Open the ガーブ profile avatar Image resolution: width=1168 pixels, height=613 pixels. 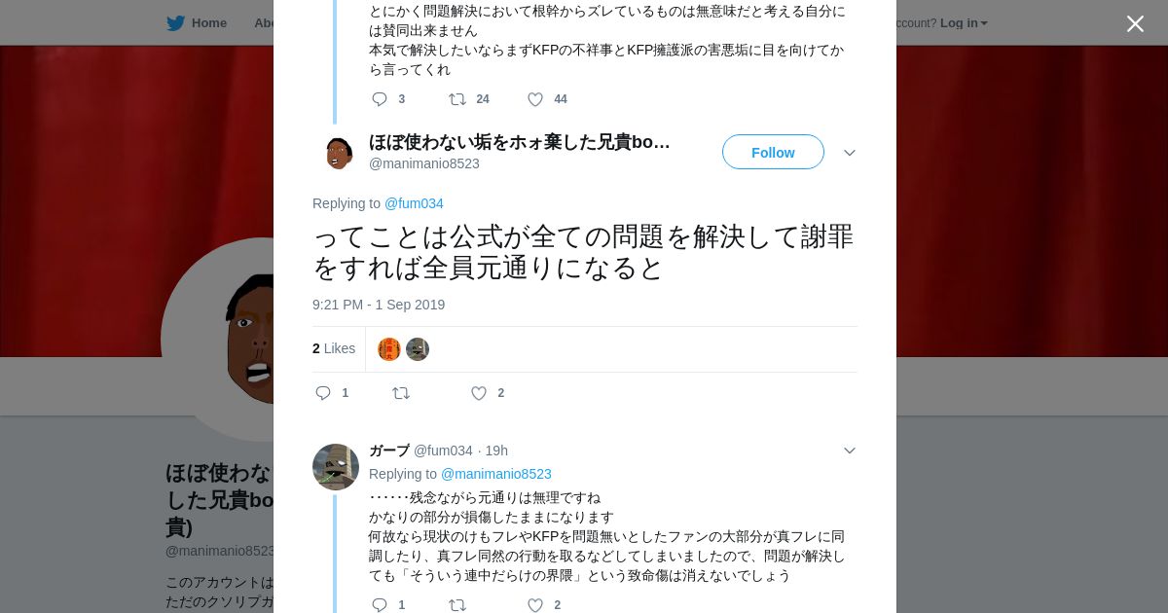(336, 467)
